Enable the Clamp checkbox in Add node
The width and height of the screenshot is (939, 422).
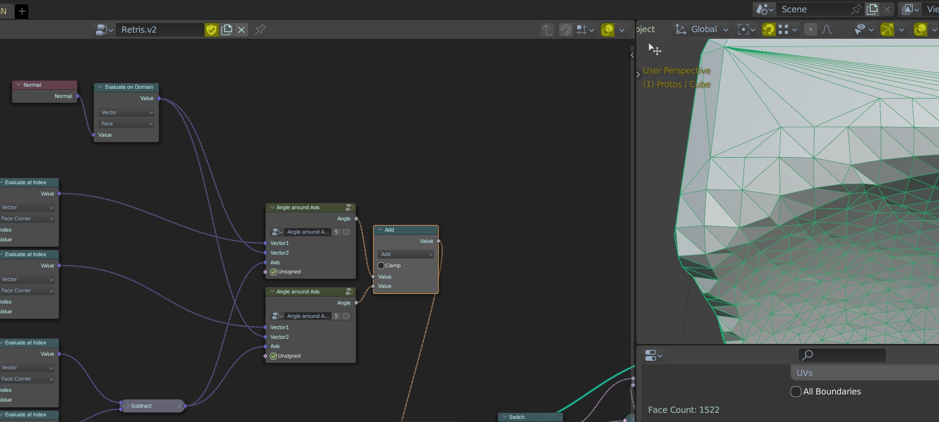[381, 266]
